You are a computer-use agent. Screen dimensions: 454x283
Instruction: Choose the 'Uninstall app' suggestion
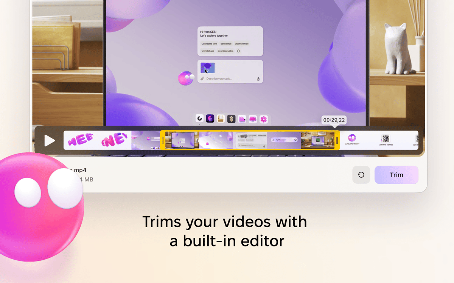point(208,51)
